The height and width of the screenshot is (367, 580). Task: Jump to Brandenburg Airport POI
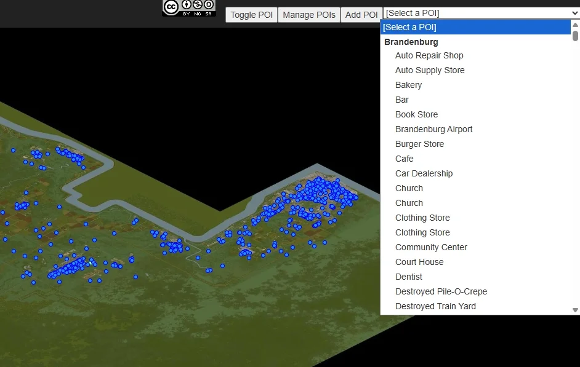tap(476, 129)
